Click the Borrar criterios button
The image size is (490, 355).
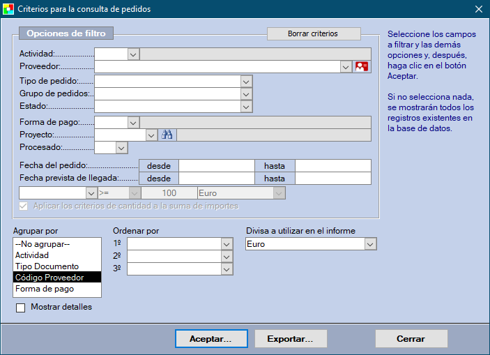click(313, 33)
